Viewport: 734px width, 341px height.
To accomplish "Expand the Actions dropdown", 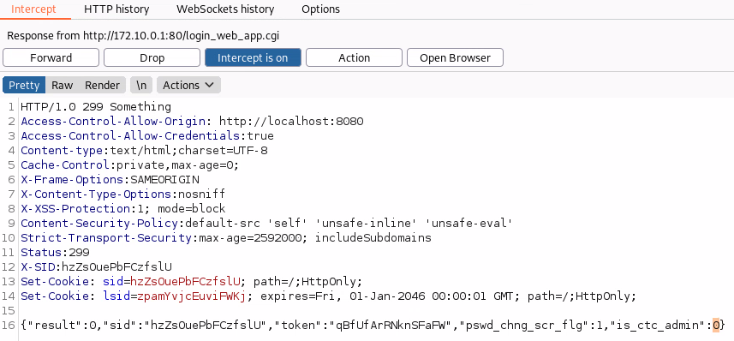I will 188,86.
